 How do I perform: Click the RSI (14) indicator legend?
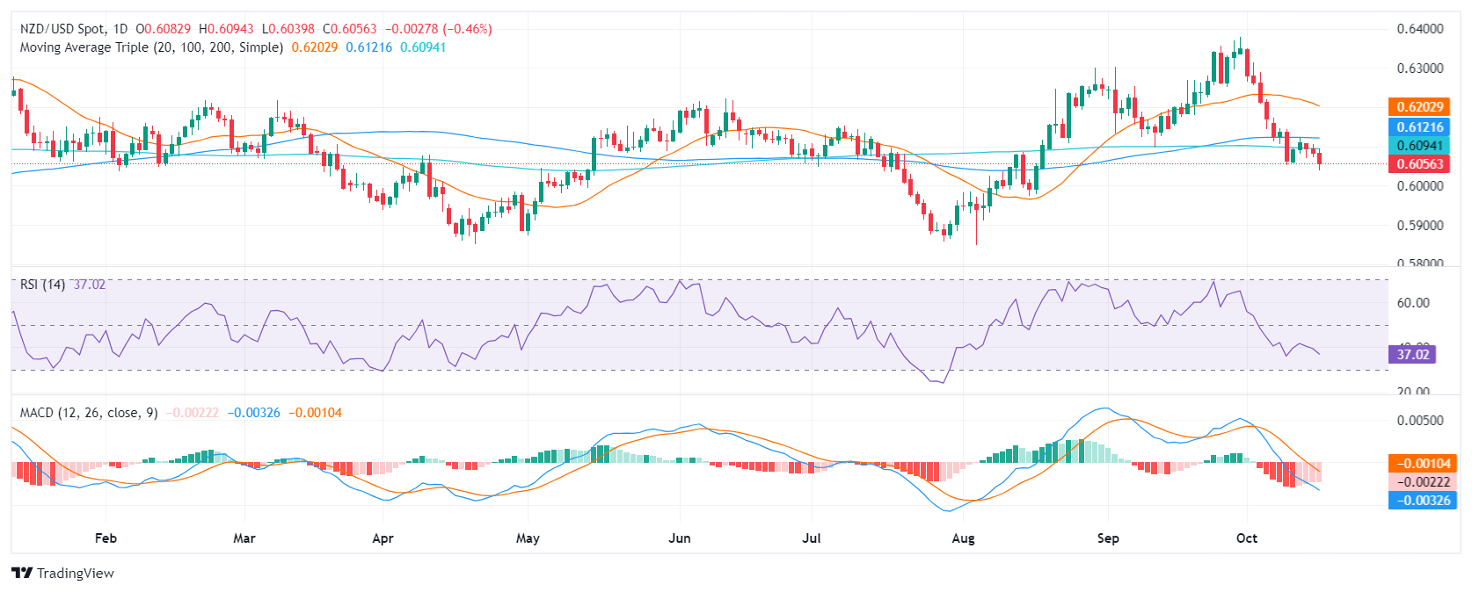pyautogui.click(x=42, y=285)
